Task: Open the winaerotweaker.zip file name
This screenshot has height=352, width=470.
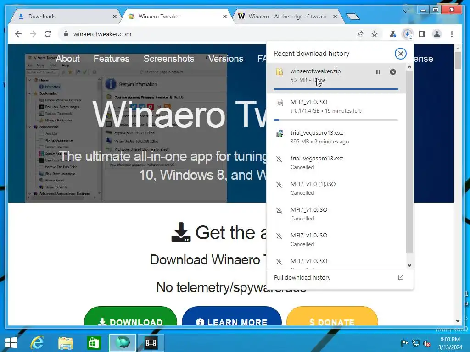Action: point(315,71)
